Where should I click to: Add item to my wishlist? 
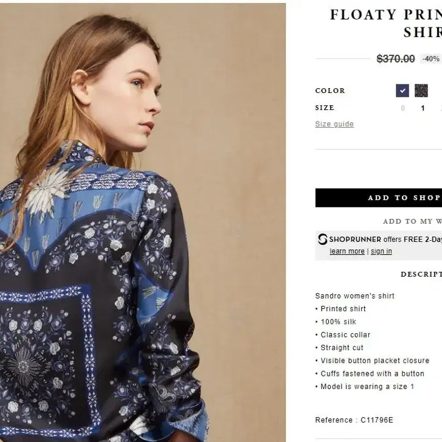pos(412,221)
